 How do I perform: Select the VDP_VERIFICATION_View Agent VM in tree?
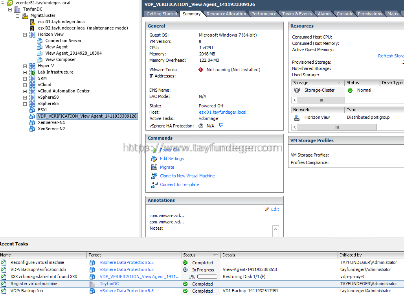point(87,116)
